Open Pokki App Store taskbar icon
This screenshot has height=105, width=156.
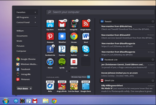tap(16, 101)
